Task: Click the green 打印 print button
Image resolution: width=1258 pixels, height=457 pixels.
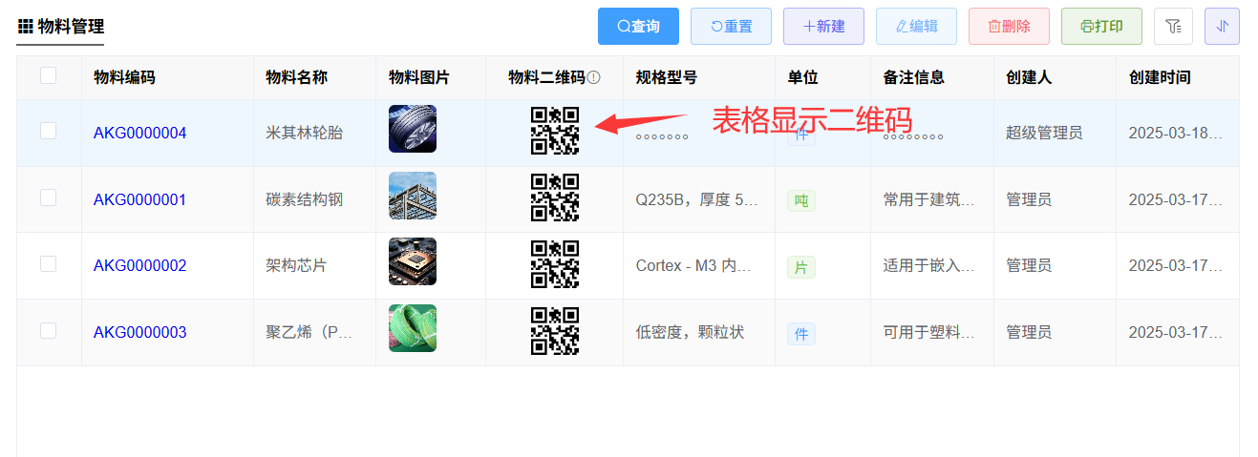Action: point(1100,27)
